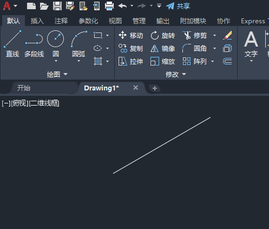269x229 pixels.
Task: Select the ellipse draw tool
Action: [x=97, y=48]
